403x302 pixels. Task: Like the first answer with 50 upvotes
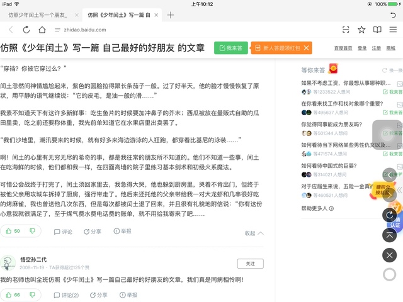click(x=14, y=232)
